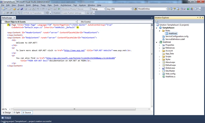Open the Any CPU platform dropdown
Viewport: 205px width, 123px height.
(131, 9)
